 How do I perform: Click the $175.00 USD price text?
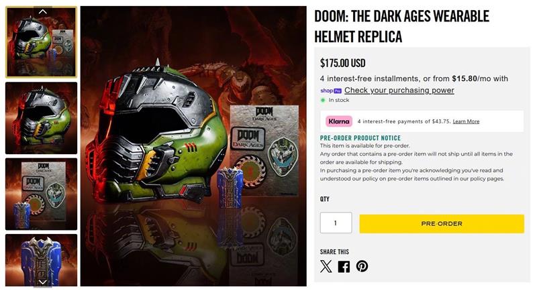click(x=342, y=63)
